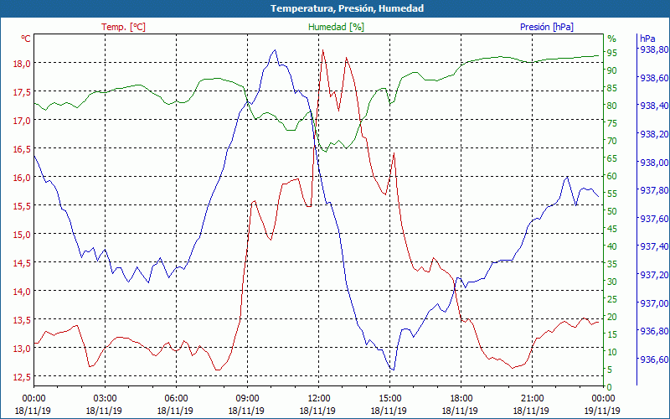The image size is (670, 419).
Task: Click the '03:00' time axis label
Action: [105, 399]
